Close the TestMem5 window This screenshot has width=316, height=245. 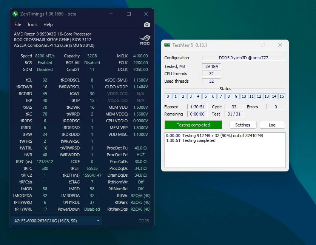280,45
